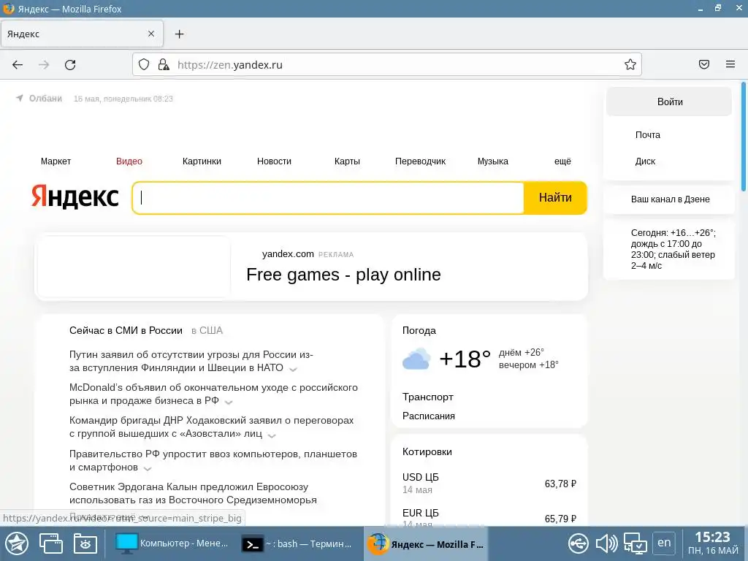The height and width of the screenshot is (561, 748).
Task: Open Переводчик translator
Action: pyautogui.click(x=420, y=161)
